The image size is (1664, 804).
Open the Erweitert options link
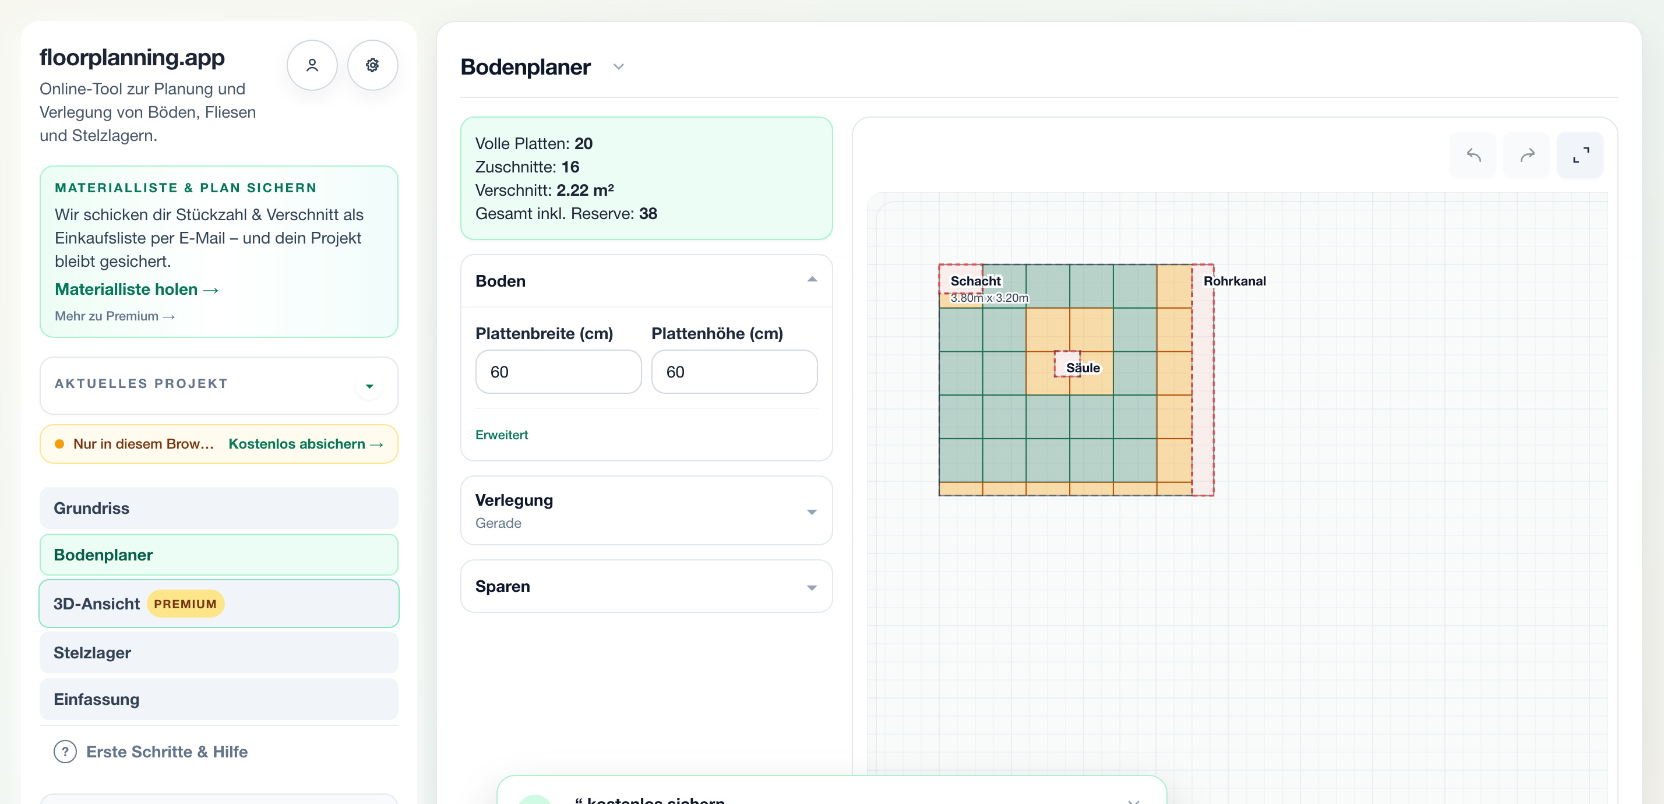point(502,435)
